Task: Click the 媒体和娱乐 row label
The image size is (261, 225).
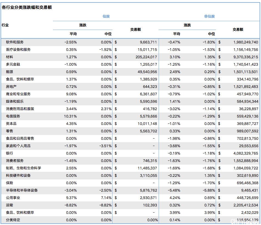Action: 15,101
